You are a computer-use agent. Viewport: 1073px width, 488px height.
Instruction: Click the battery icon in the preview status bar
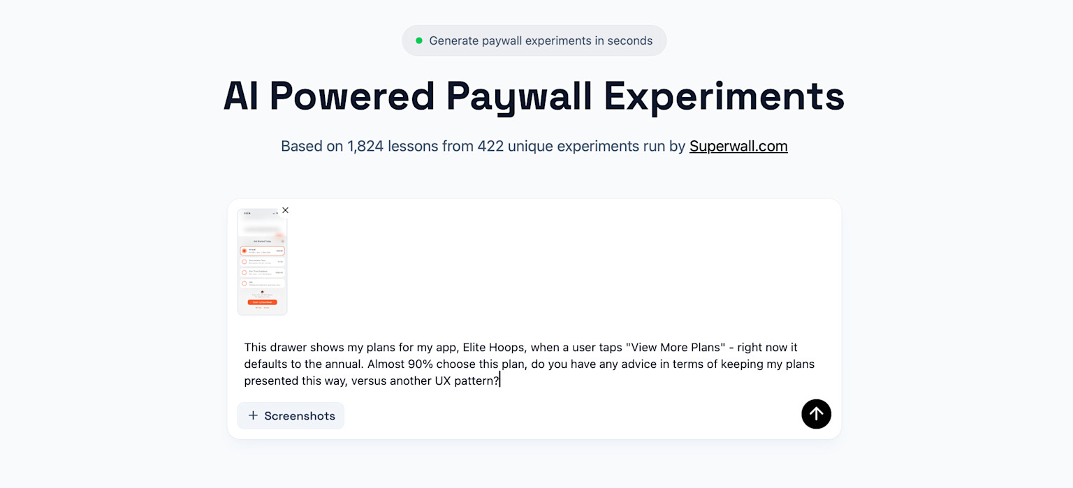click(x=277, y=213)
